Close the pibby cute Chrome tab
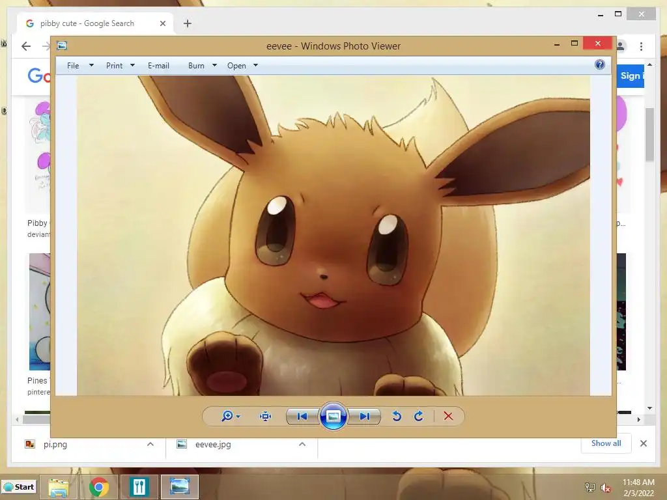 pos(162,23)
